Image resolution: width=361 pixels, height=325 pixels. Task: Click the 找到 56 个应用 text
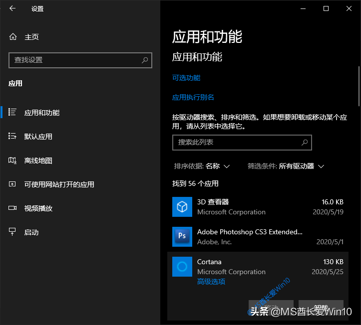point(195,183)
